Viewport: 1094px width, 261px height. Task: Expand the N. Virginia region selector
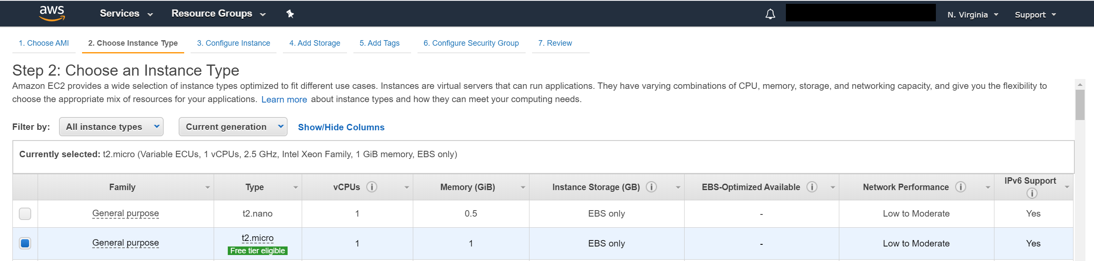(972, 15)
